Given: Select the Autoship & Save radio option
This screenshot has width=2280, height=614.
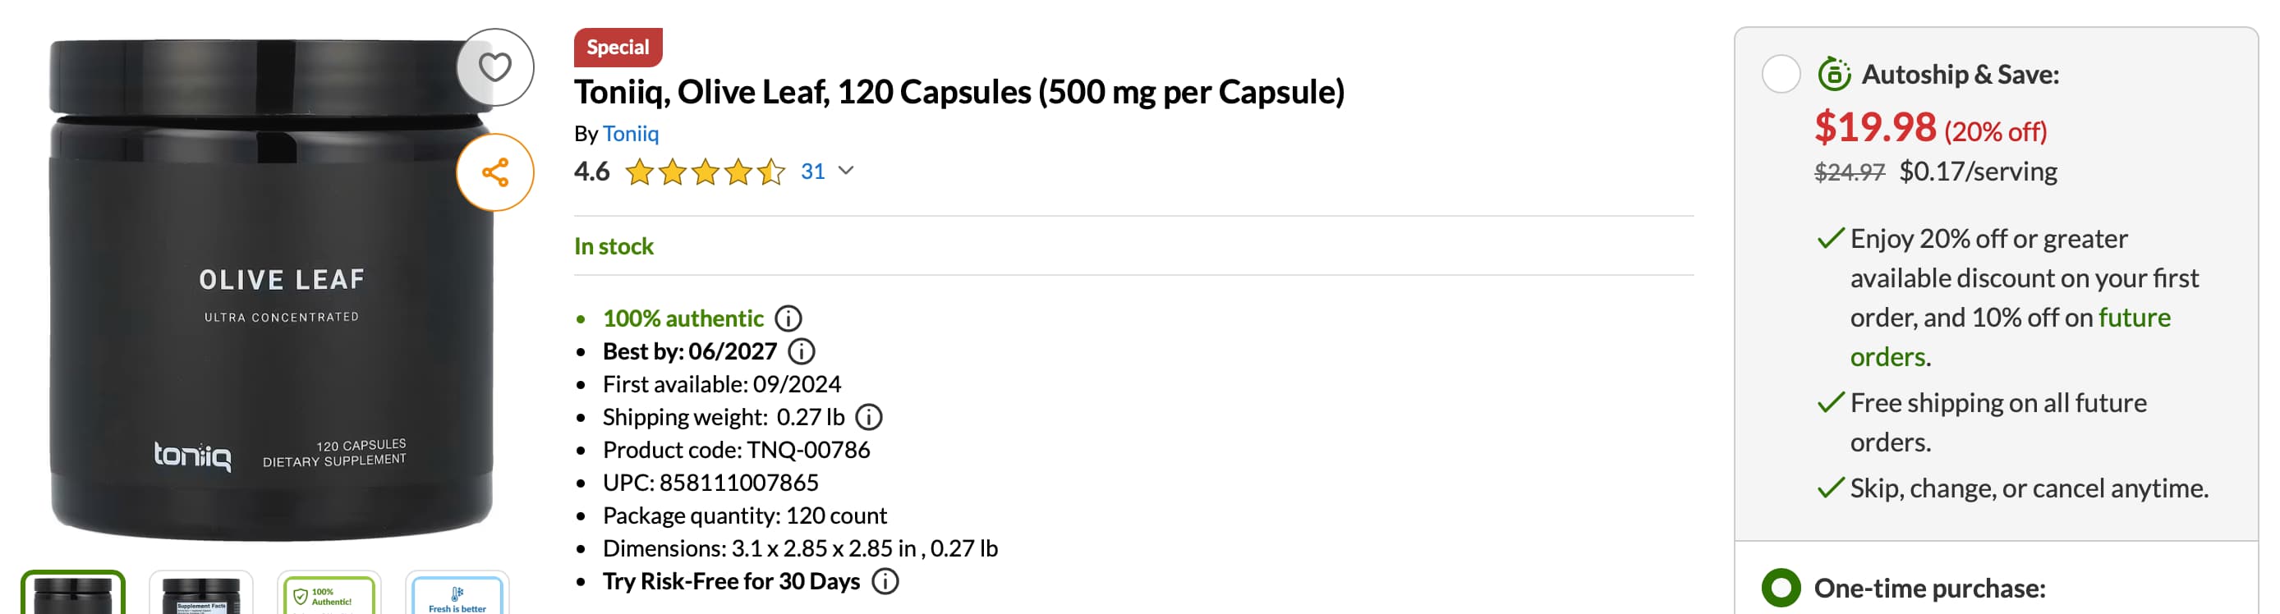Looking at the screenshot, I should [1781, 75].
